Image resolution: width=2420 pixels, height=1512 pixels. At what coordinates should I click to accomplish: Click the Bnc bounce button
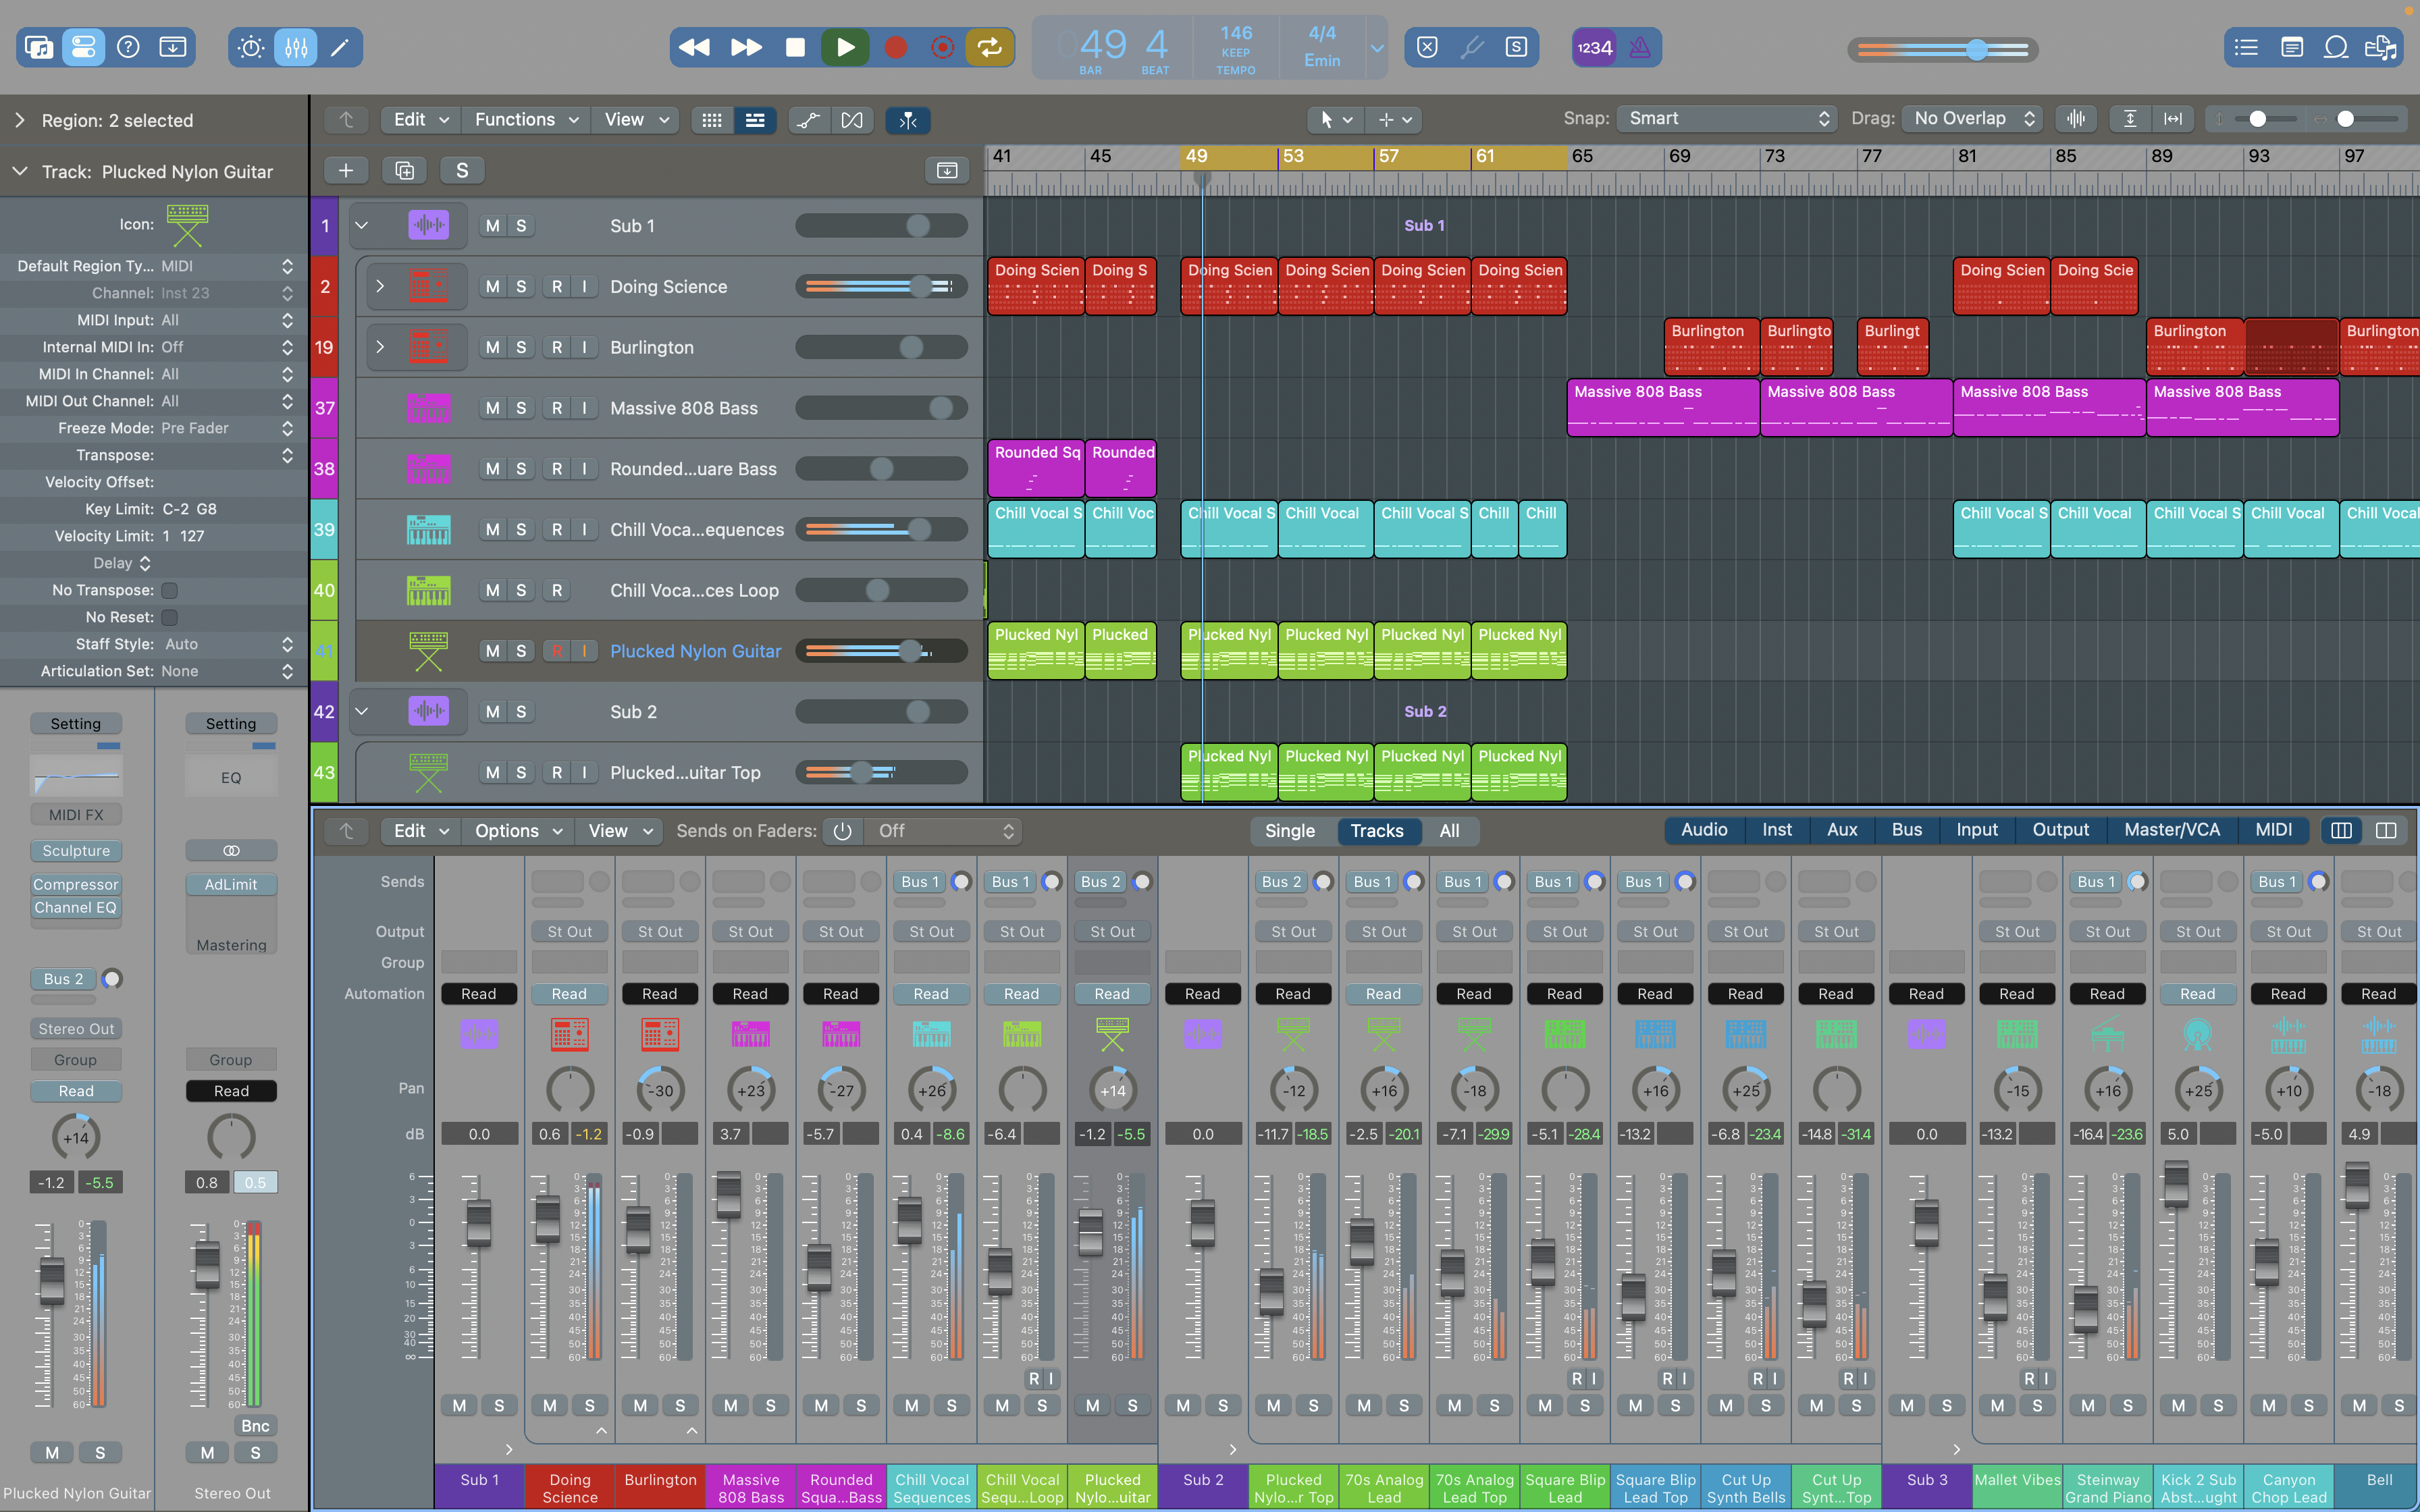click(255, 1426)
